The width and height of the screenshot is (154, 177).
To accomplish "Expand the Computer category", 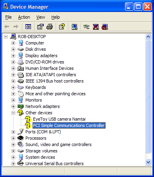I will click(13, 43).
